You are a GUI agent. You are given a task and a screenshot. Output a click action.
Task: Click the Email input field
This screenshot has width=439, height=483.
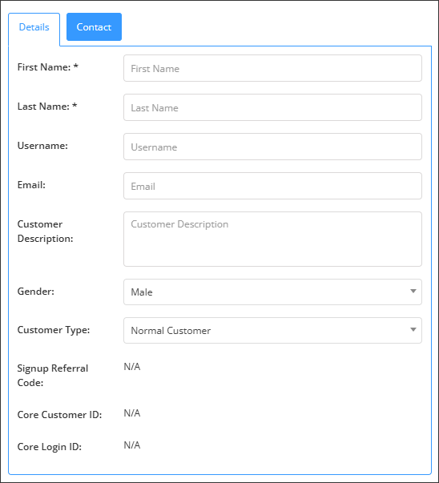click(272, 186)
